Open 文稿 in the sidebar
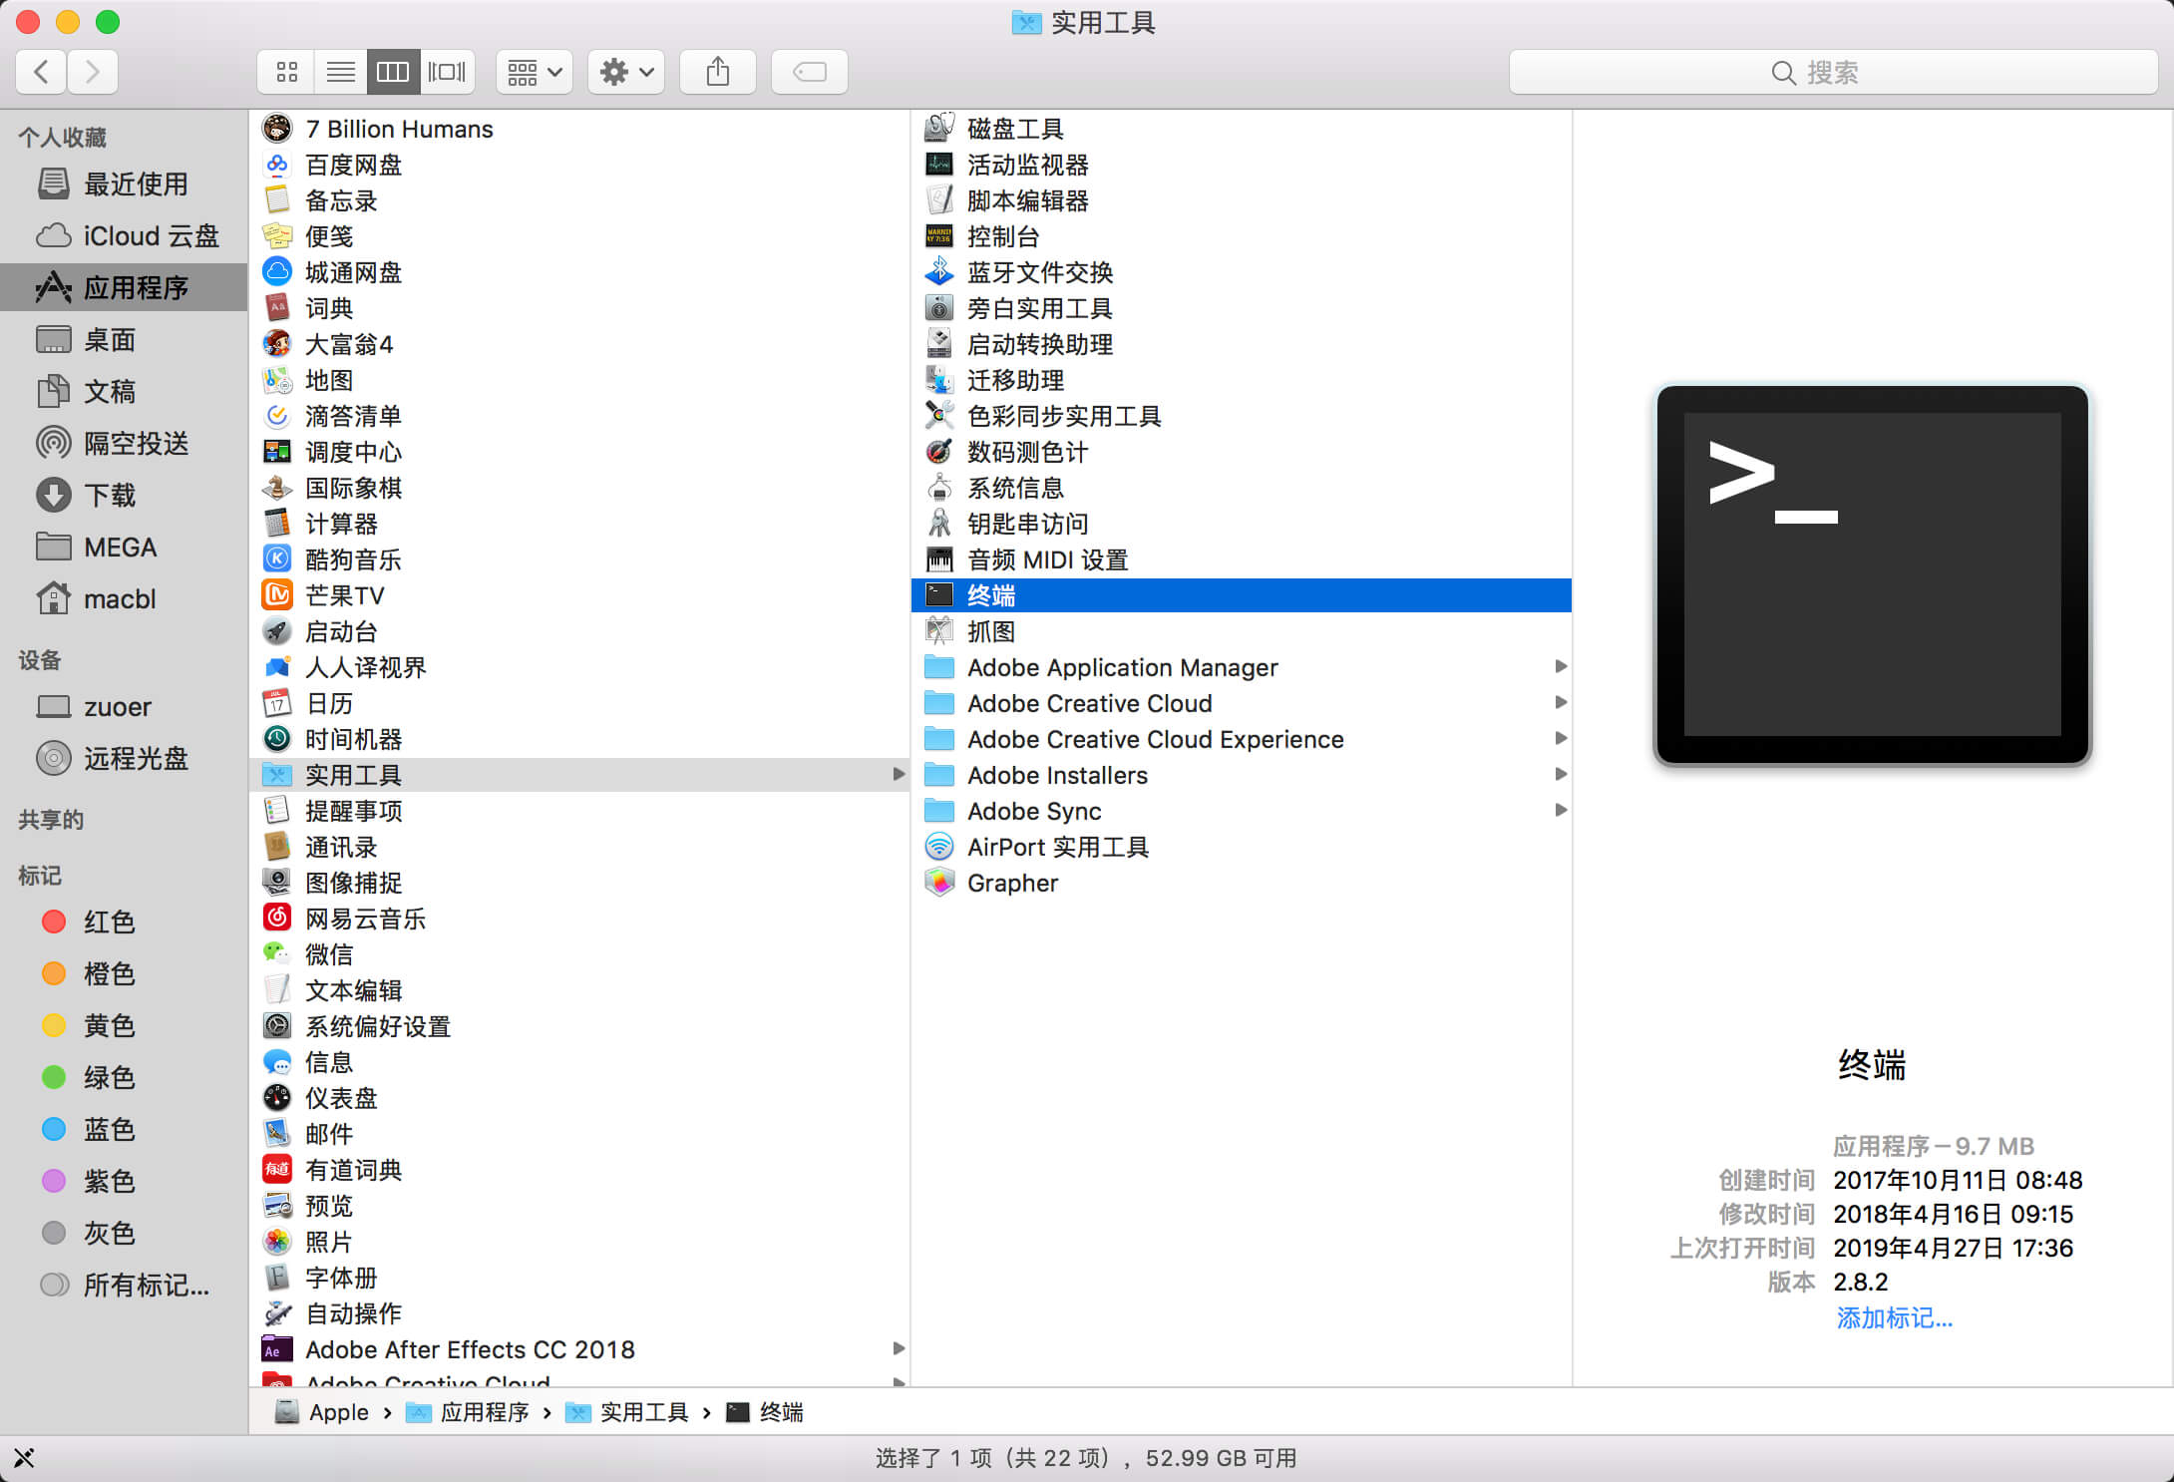The width and height of the screenshot is (2174, 1482). 124,391
